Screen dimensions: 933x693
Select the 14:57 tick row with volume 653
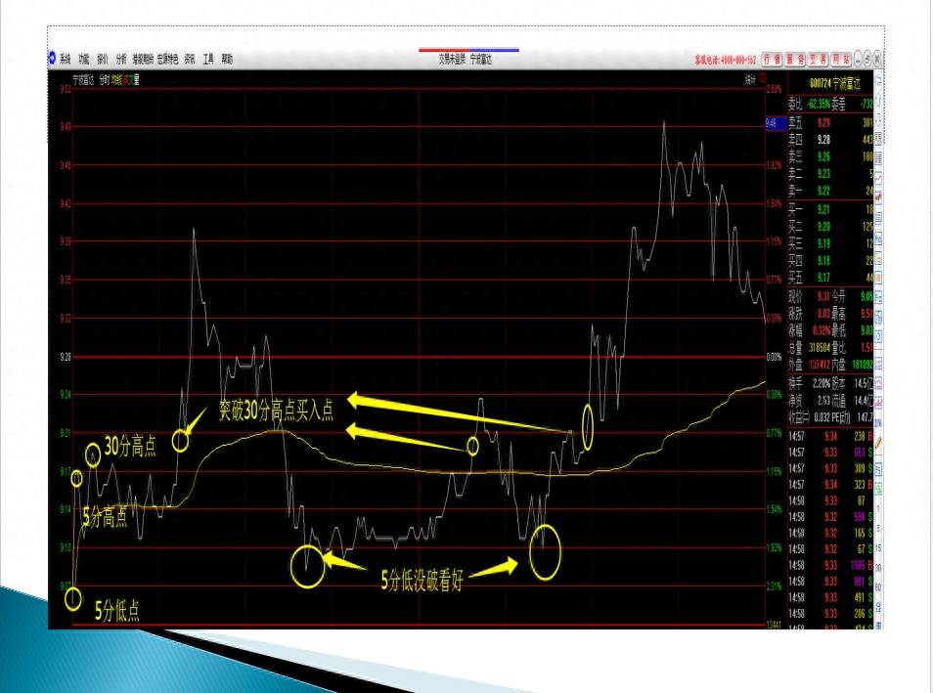(830, 453)
